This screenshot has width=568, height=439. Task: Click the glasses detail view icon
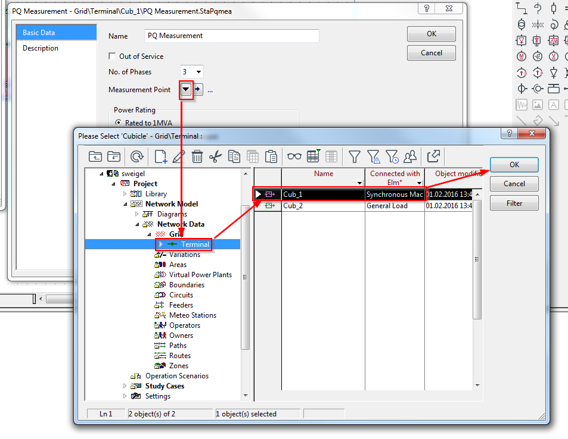pos(294,156)
